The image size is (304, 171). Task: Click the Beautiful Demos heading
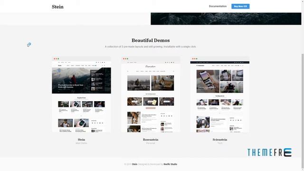point(151,40)
